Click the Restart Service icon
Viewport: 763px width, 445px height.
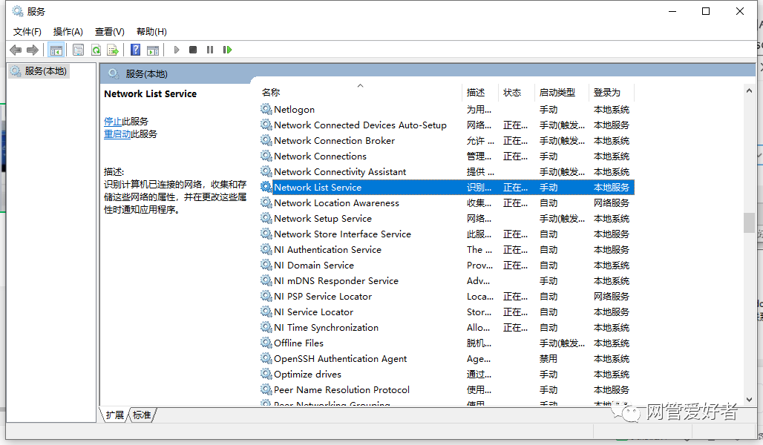pos(227,50)
